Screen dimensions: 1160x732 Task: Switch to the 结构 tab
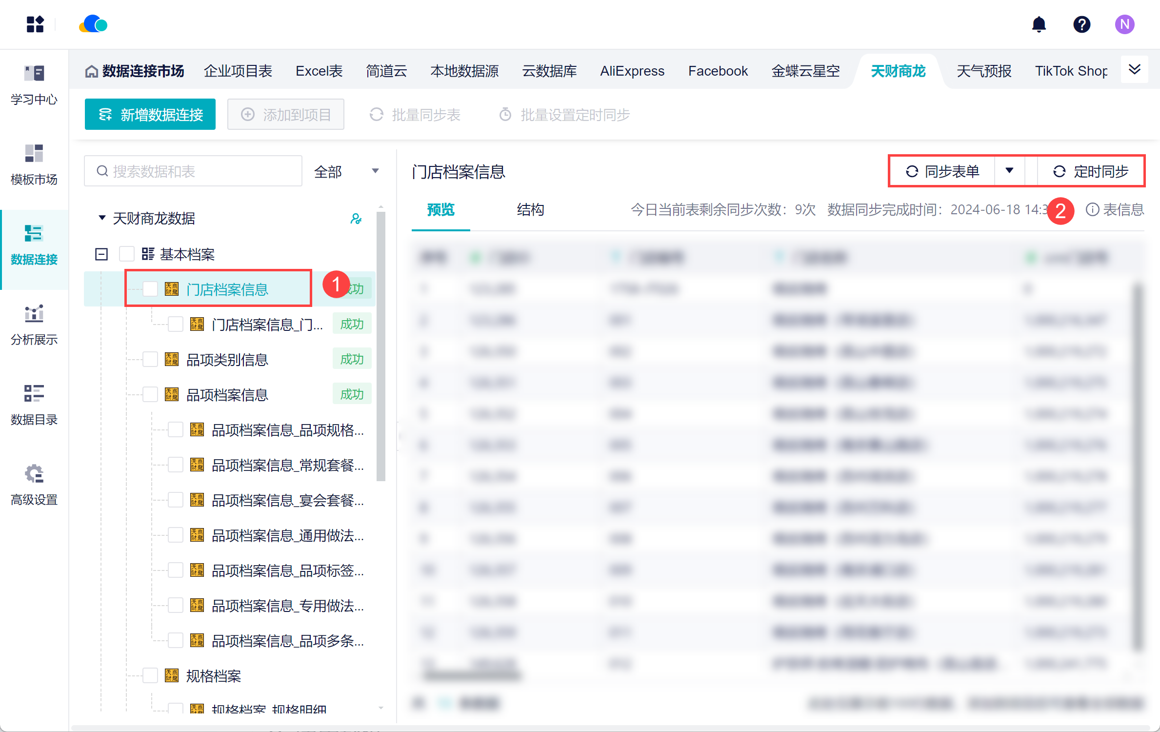coord(530,210)
